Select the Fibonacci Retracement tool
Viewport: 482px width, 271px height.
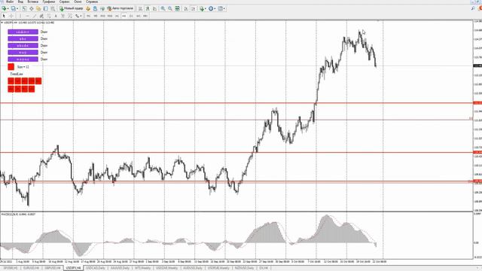point(48,16)
